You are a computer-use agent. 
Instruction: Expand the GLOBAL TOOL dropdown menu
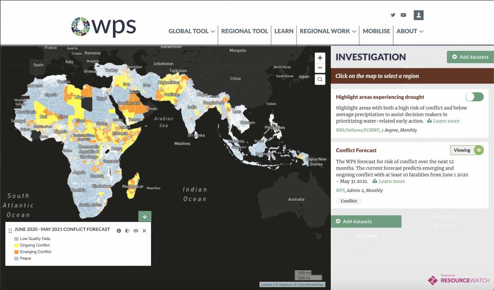point(191,31)
